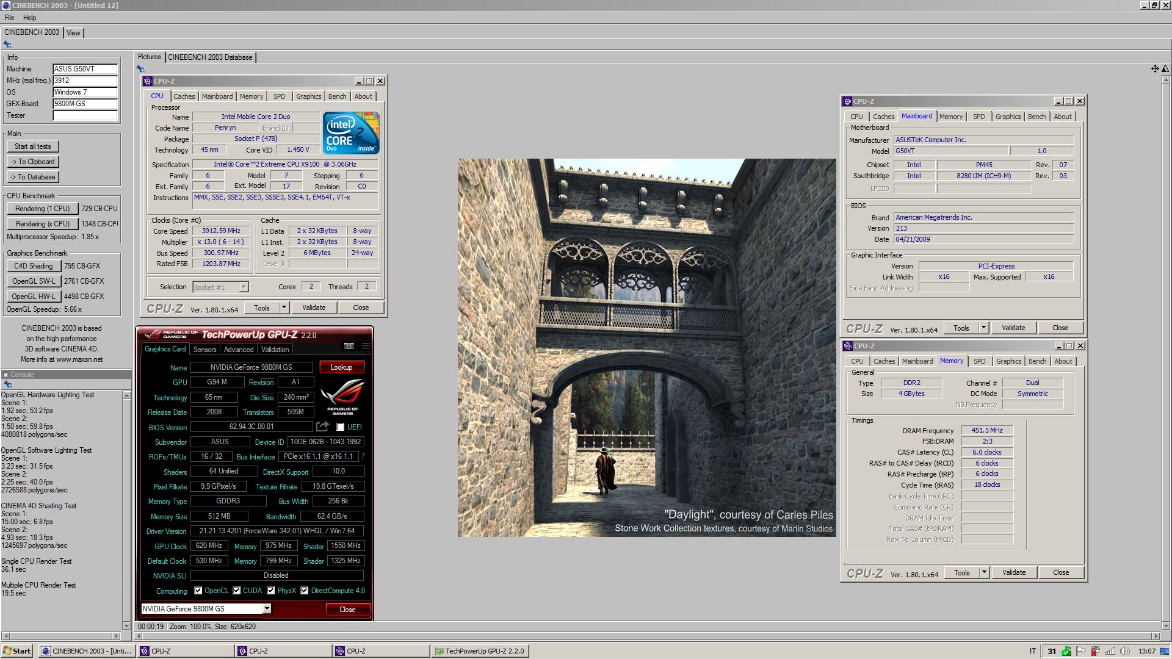The height and width of the screenshot is (659, 1172).
Task: Switch to the View tab in CINEBENCH
Action: point(73,33)
